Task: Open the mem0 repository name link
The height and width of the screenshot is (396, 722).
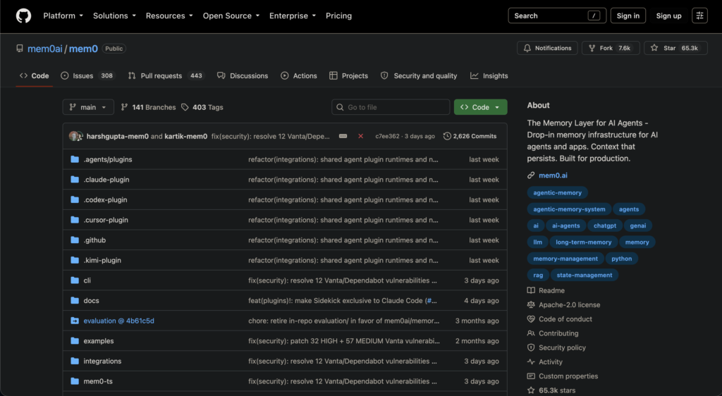Action: 83,49
